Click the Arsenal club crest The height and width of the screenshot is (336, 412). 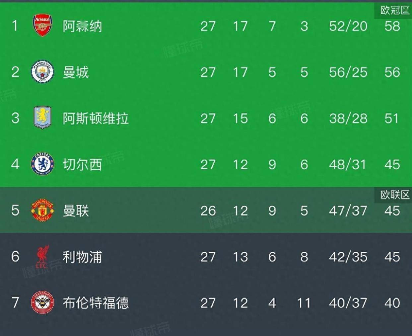click(42, 26)
